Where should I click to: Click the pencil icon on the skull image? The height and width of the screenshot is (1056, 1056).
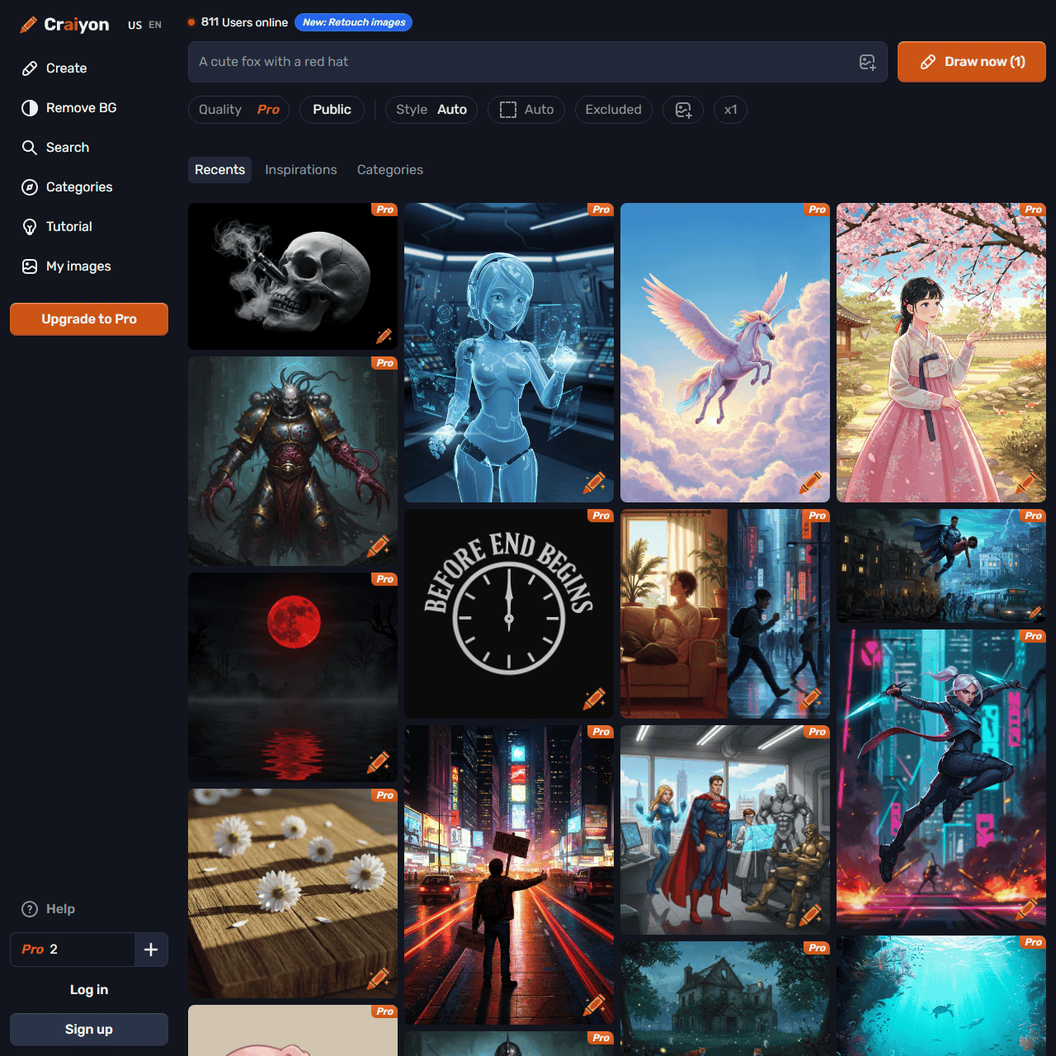point(384,336)
